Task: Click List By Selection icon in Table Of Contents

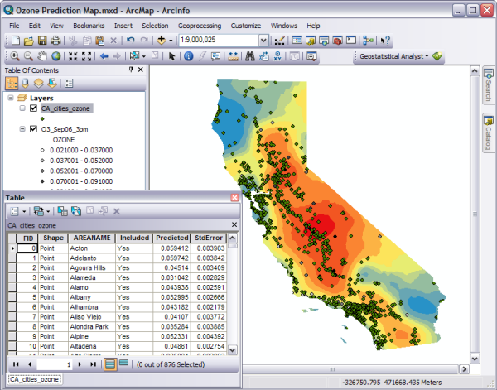Action: 52,84
